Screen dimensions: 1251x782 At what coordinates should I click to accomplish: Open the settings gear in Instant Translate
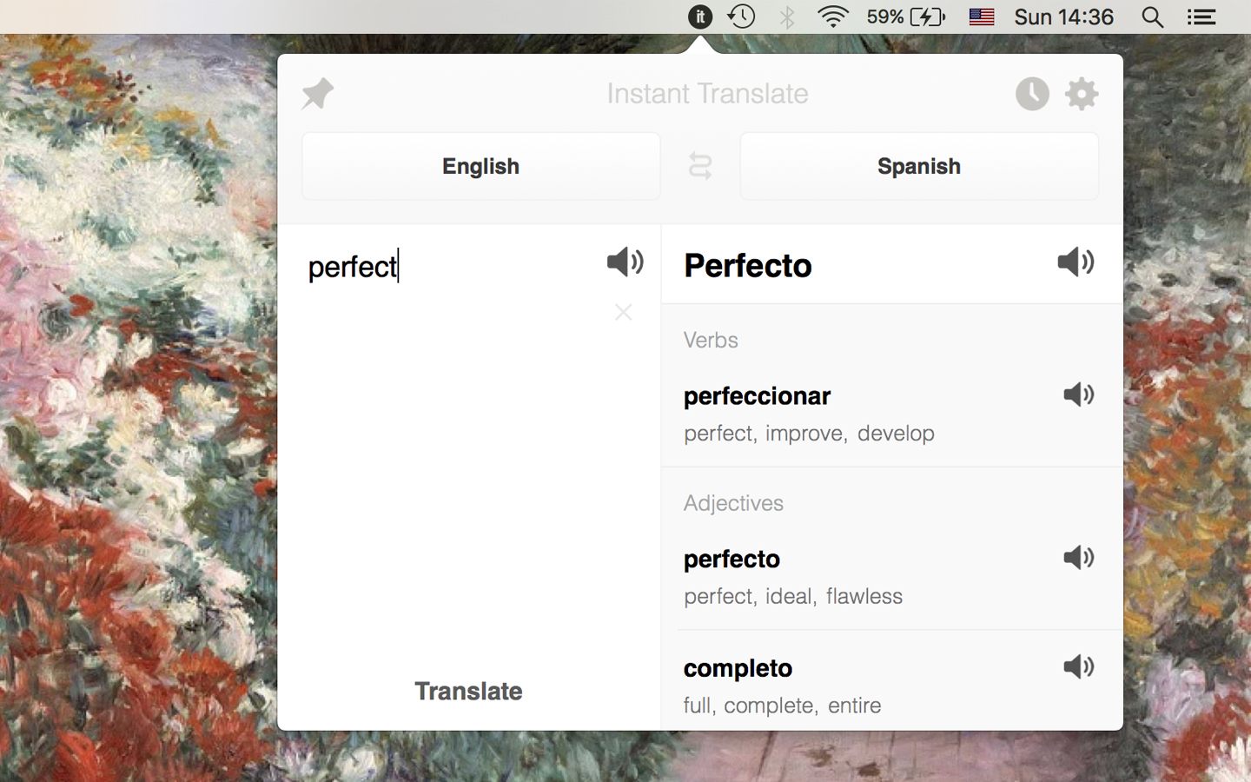(x=1082, y=93)
